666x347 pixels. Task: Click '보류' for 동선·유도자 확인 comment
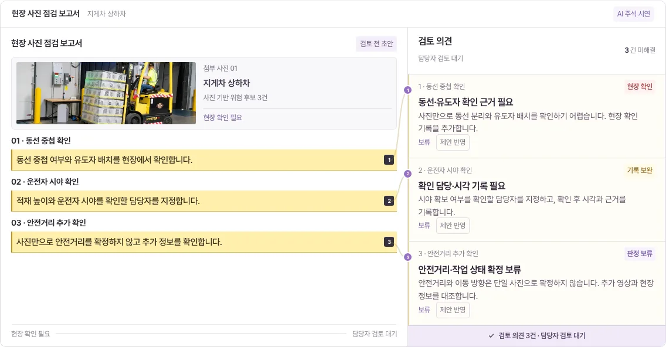424,142
